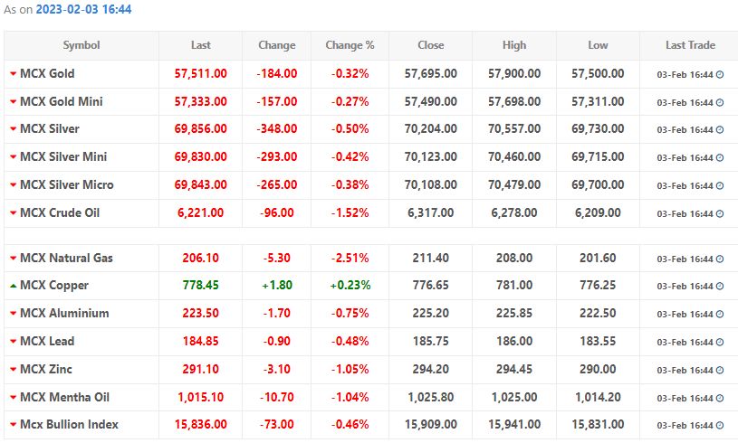Click the clock icon in Mcx Bullion Index row
This screenshot has height=443, width=738.
tap(720, 426)
